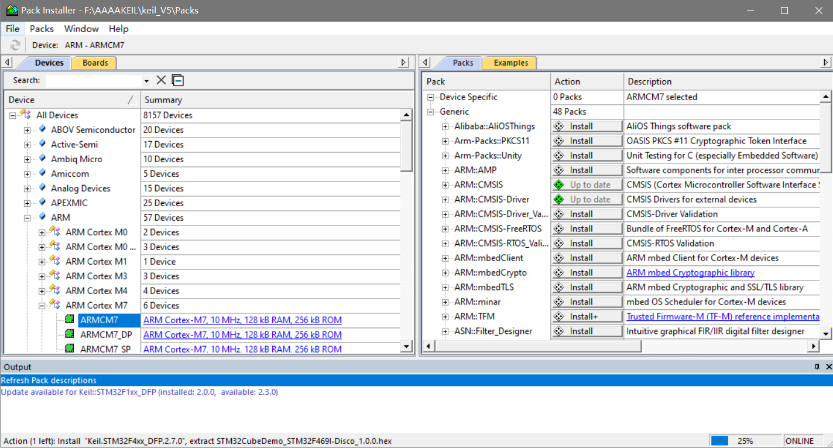Click the All Devices root icon

click(26, 115)
